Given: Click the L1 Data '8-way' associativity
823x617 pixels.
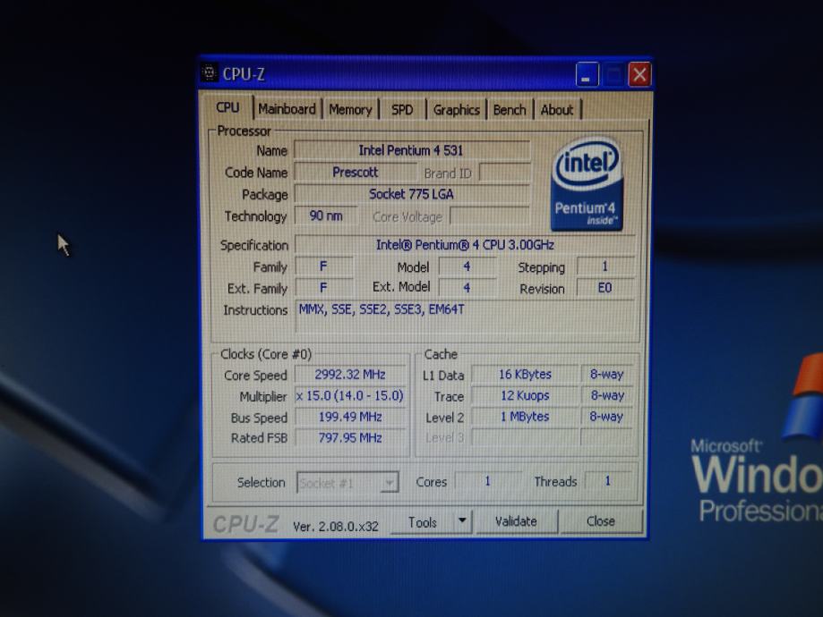Looking at the screenshot, I should (x=607, y=375).
